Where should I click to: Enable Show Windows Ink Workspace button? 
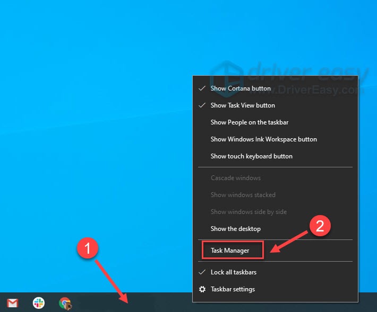(275, 139)
